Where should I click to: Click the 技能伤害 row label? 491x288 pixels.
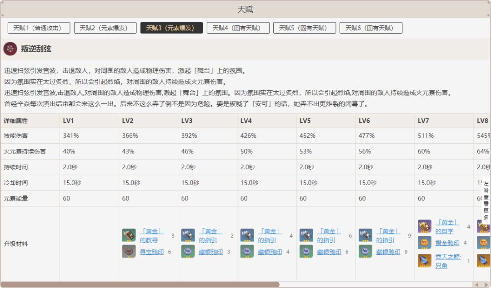pyautogui.click(x=15, y=136)
